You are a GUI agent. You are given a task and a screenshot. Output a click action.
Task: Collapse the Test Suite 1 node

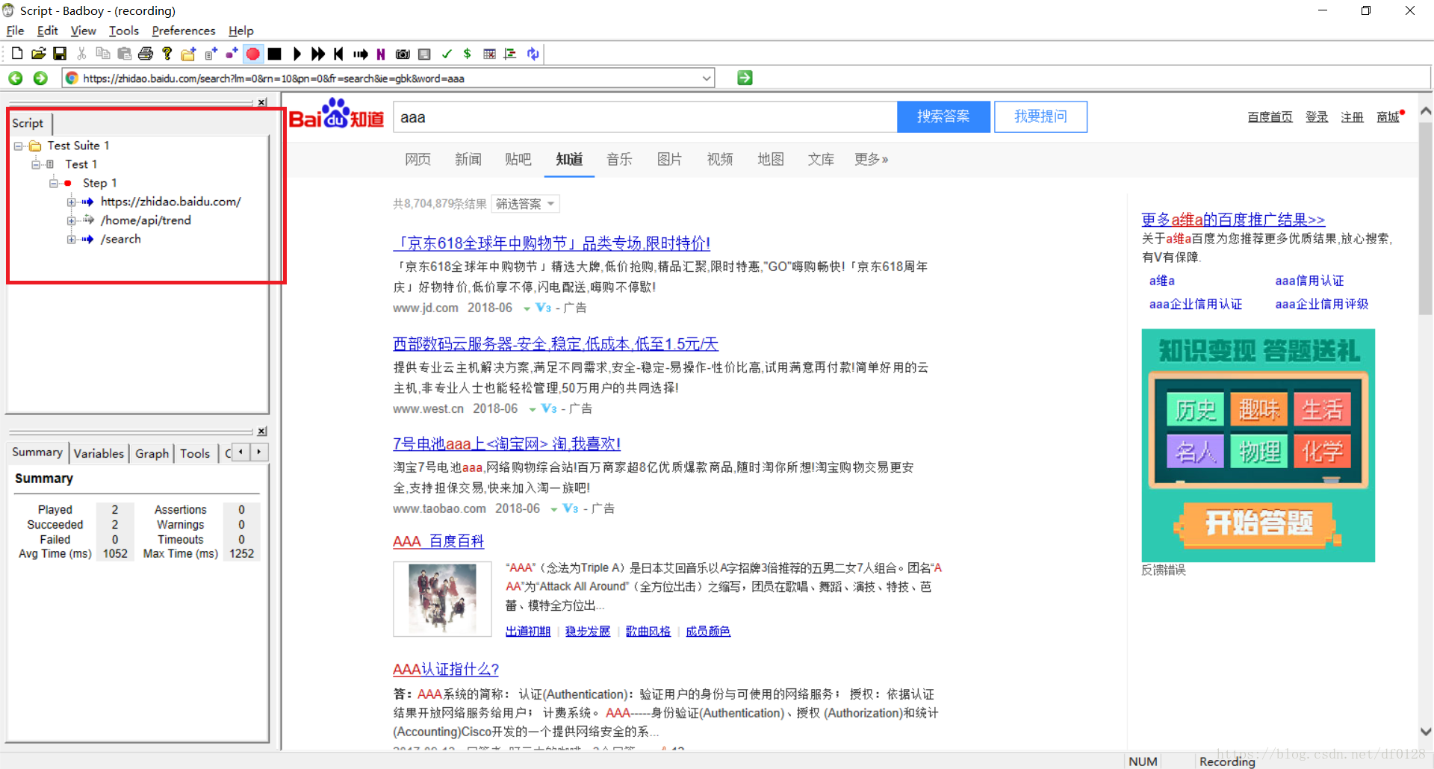(x=18, y=146)
